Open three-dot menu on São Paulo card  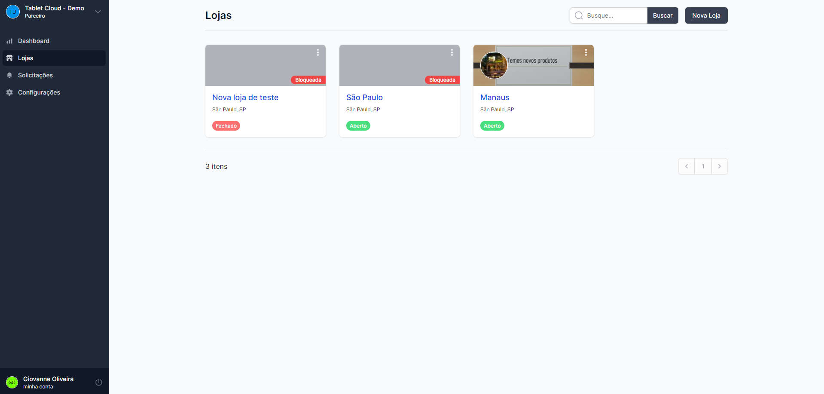(x=452, y=52)
